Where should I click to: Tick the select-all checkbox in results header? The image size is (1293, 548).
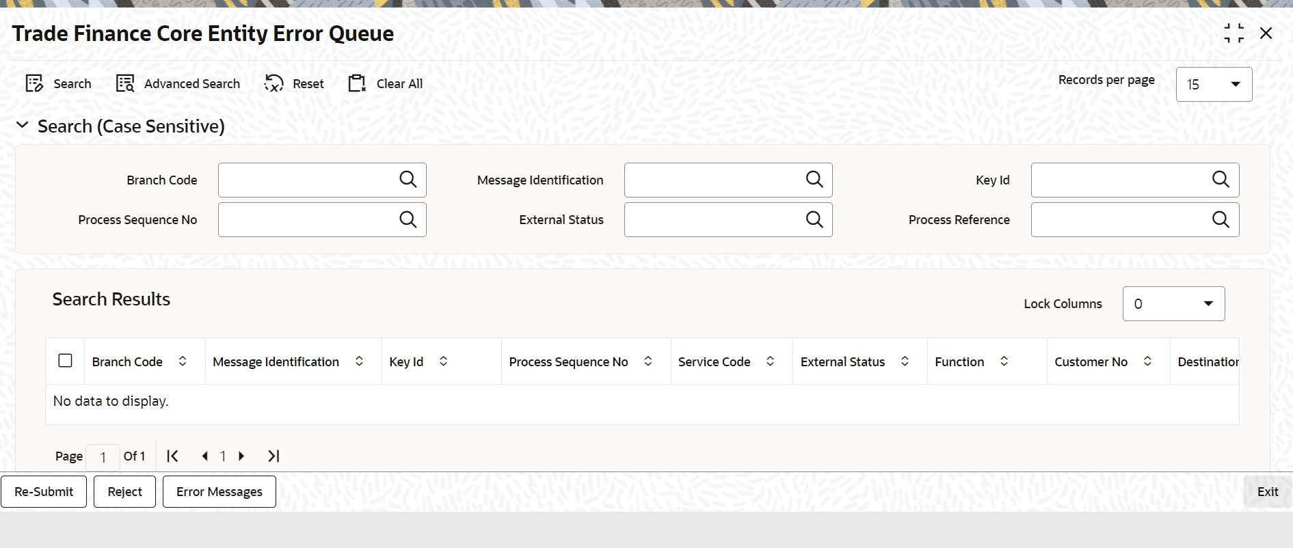[65, 360]
